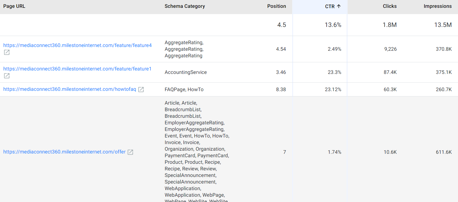Sort by Clicks column header
This screenshot has width=458, height=202.
pos(390,6)
